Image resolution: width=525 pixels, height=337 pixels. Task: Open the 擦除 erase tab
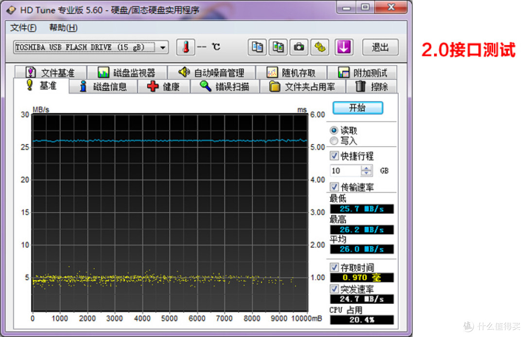pyautogui.click(x=371, y=86)
